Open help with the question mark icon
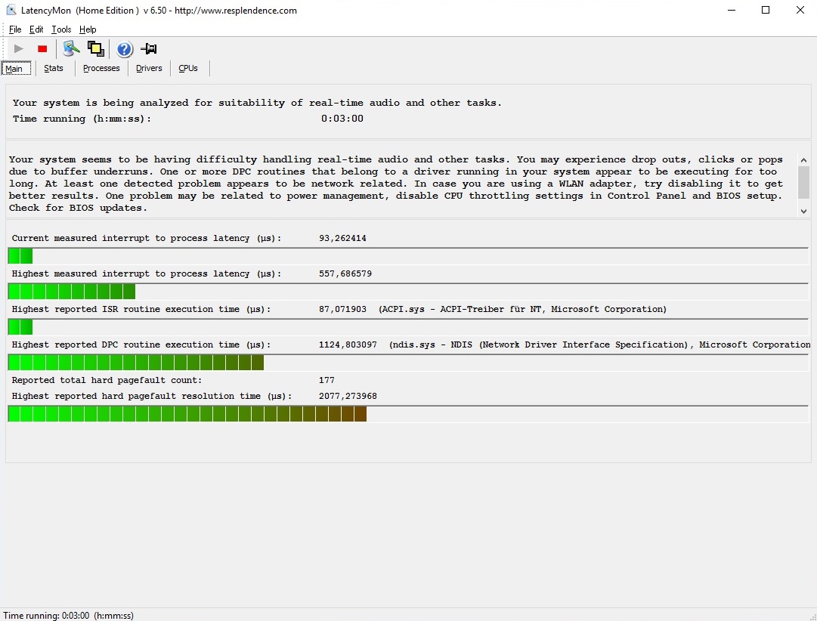Image resolution: width=817 pixels, height=621 pixels. click(124, 49)
